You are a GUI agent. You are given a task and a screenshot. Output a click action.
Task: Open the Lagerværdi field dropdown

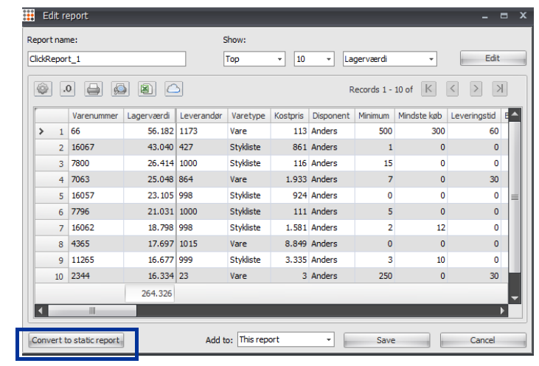coord(389,59)
